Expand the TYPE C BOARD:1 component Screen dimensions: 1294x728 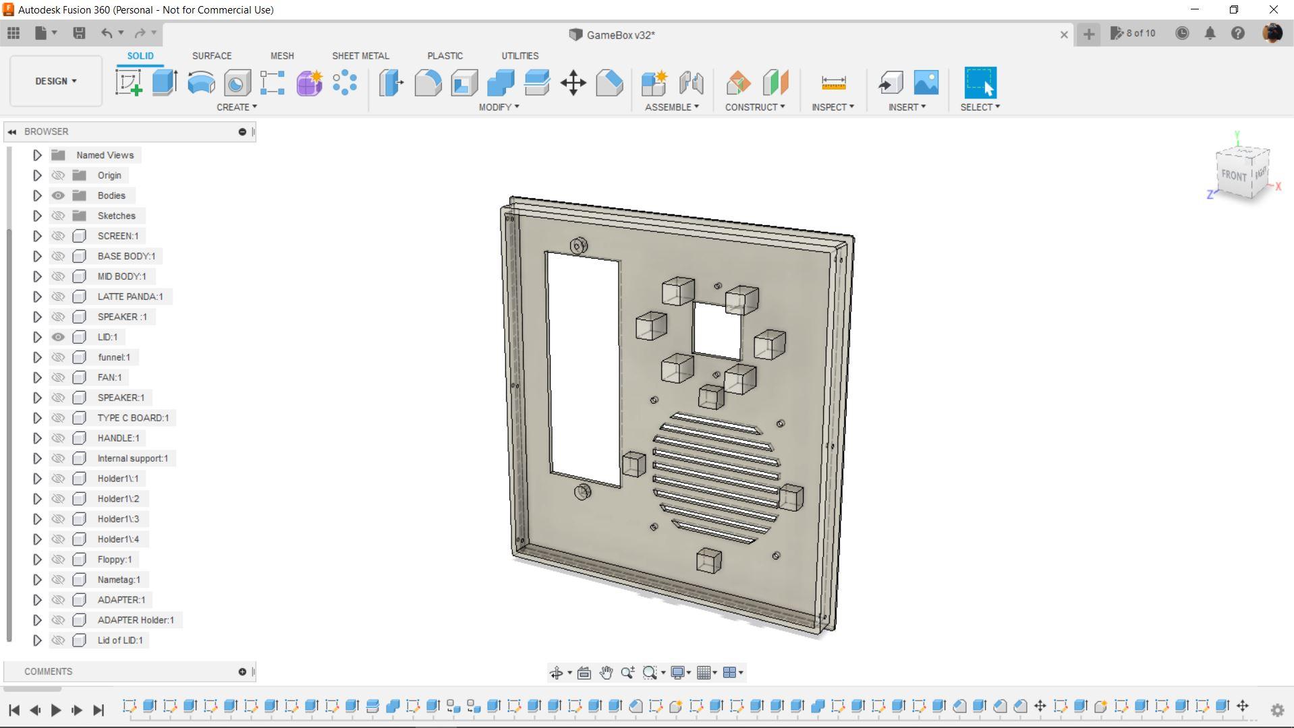[37, 418]
